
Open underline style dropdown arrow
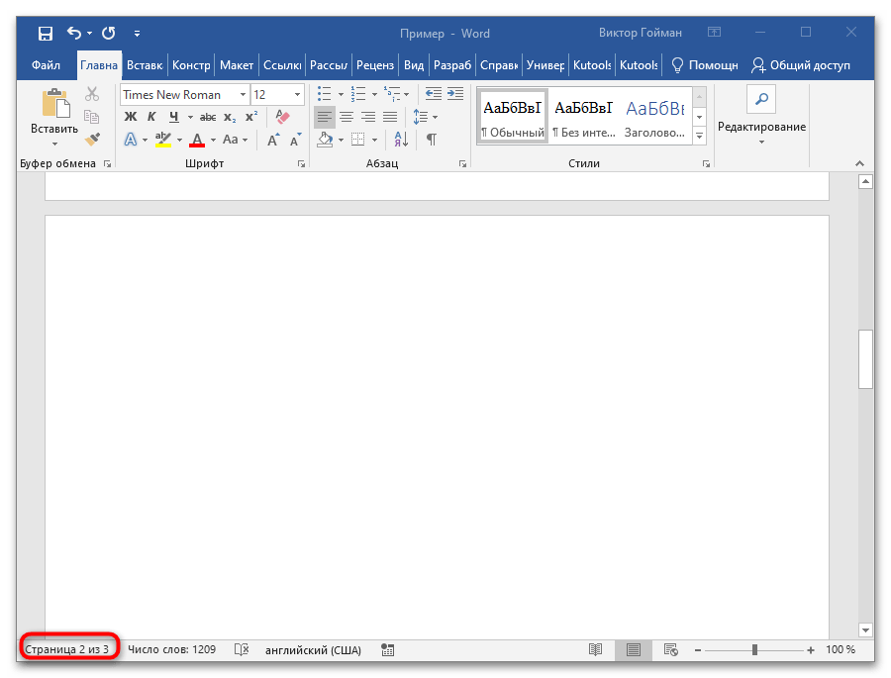(190, 117)
